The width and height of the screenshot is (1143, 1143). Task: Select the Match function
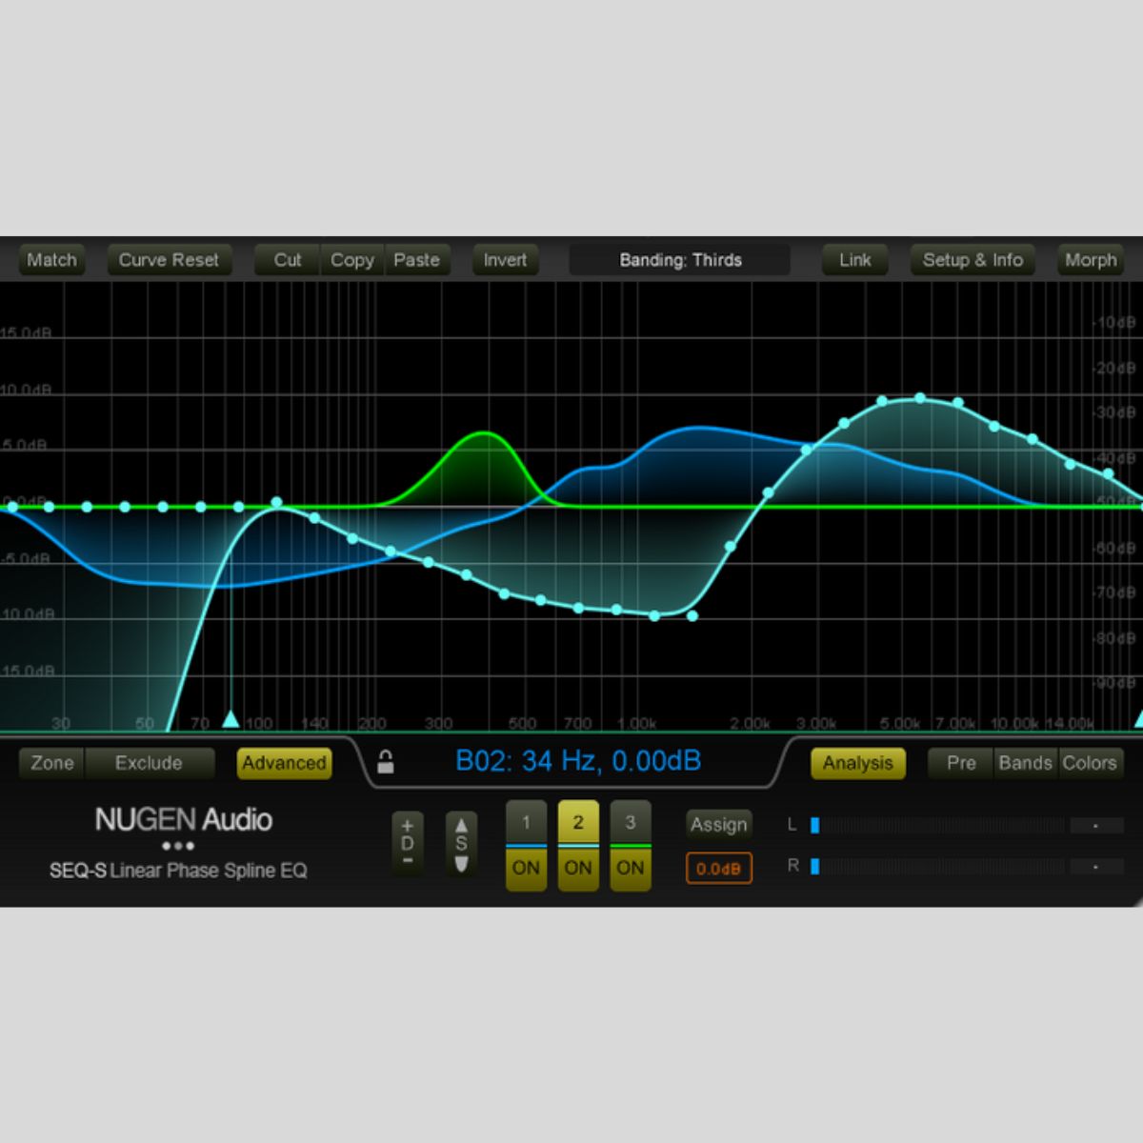point(51,259)
